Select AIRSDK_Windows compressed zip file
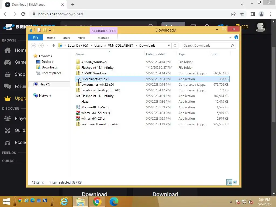This screenshot has height=207, width=276. 94,73
